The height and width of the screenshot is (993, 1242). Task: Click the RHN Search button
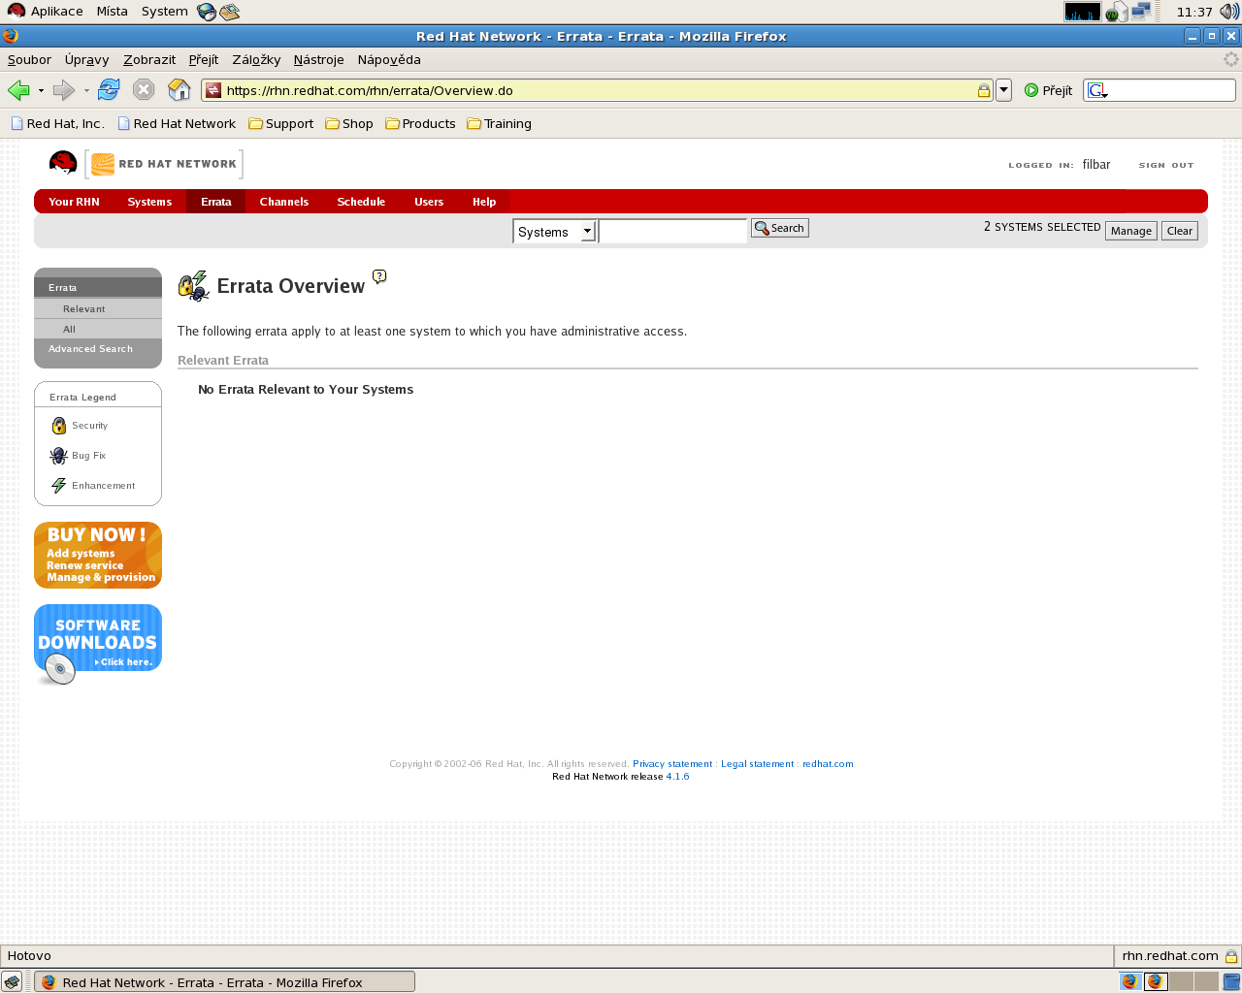(x=780, y=228)
